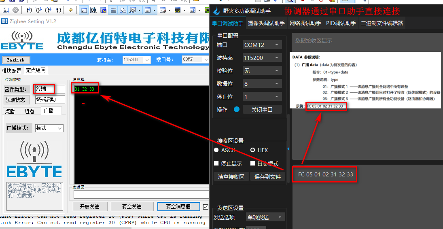This screenshot has height=229, width=443.
Task: Open the Zigbee 波特率 115200 combo box
Action: pos(136,59)
